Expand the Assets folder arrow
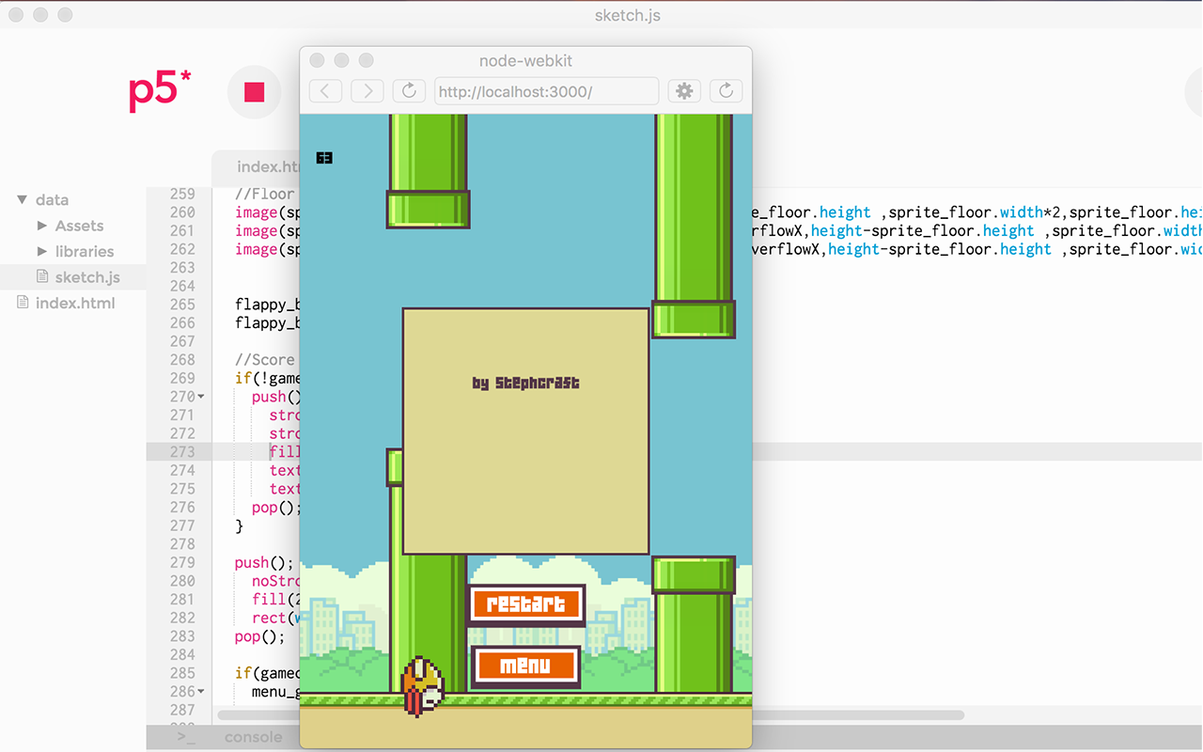1203x752 pixels. [x=42, y=226]
